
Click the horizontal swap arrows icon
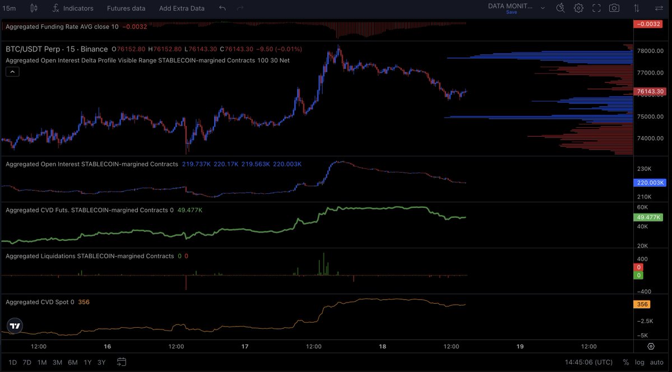click(659, 8)
